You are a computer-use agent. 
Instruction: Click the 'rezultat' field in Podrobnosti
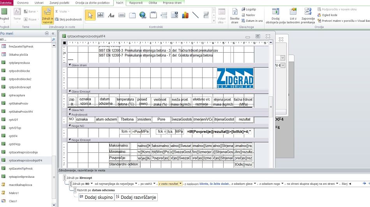pyautogui.click(x=245, y=120)
